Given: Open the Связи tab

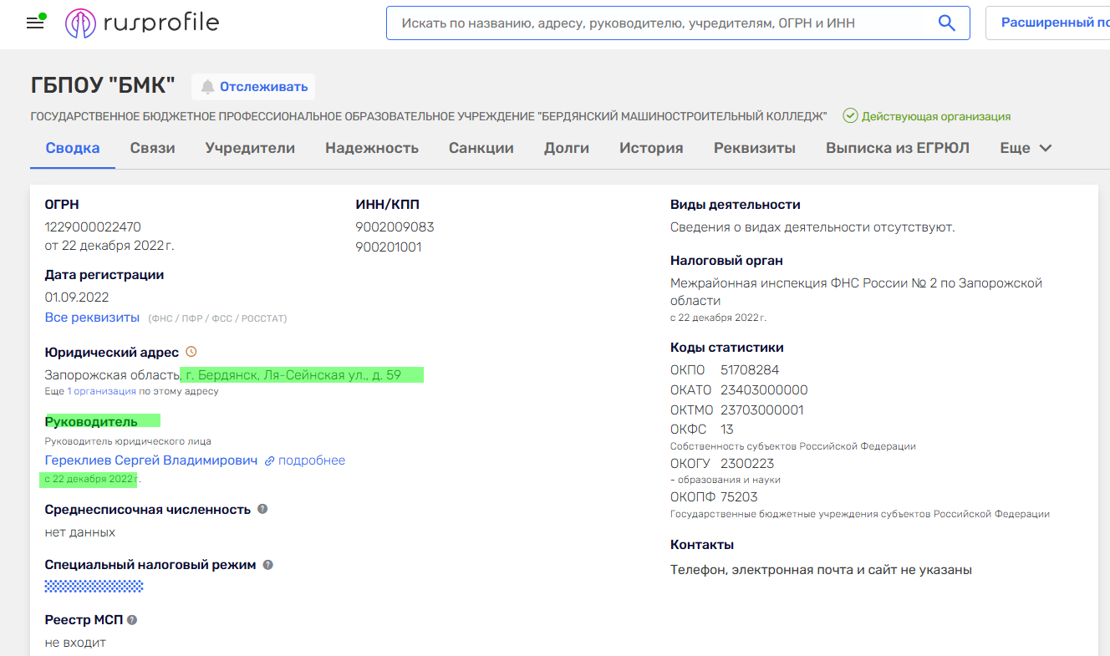Looking at the screenshot, I should 152,148.
